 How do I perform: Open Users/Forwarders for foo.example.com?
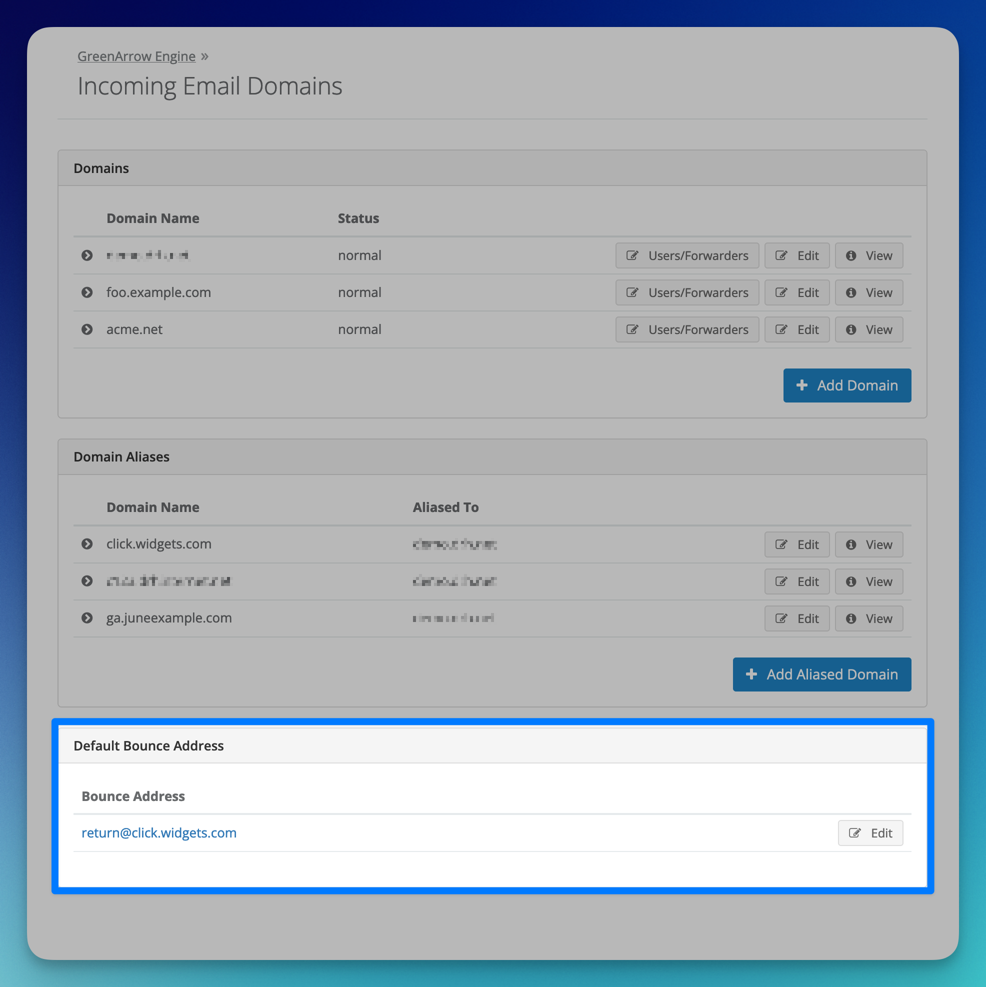click(x=686, y=292)
